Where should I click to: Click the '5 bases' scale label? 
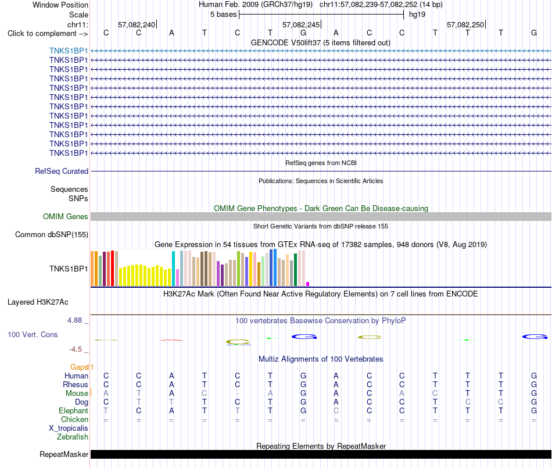pyautogui.click(x=224, y=15)
